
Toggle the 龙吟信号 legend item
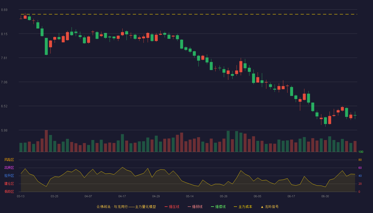click(x=270, y=207)
